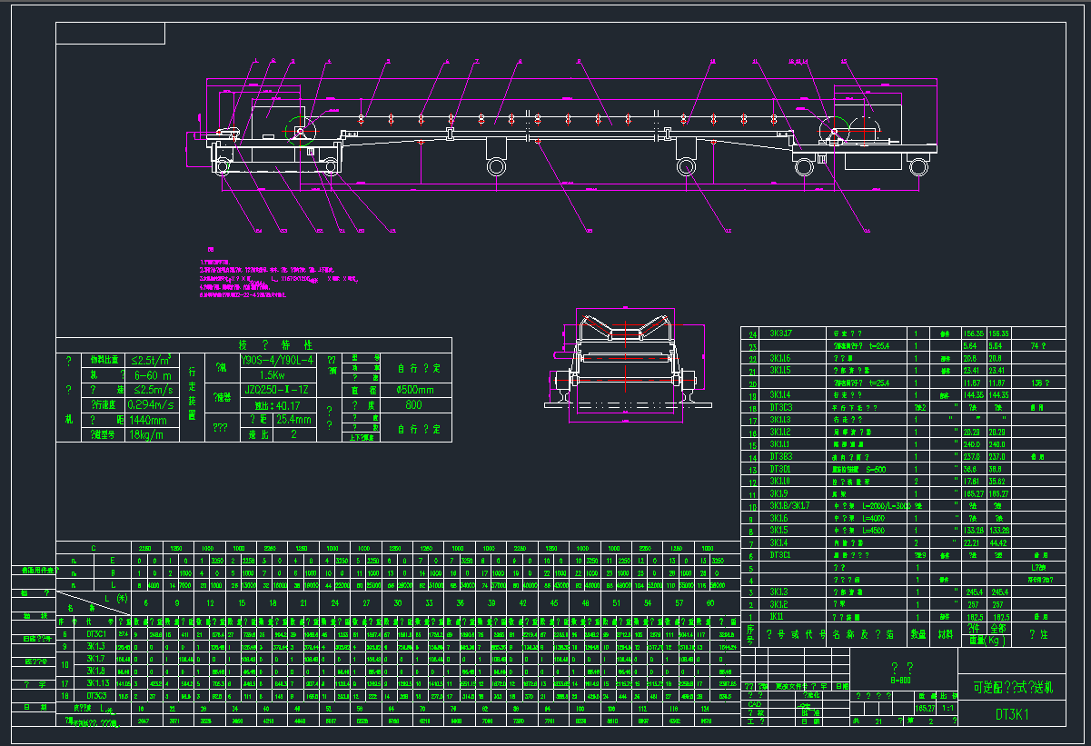Screen dimensions: 1091x746
Task: Select the 3K1.8/3K1.7 code cell
Action: click(x=789, y=505)
